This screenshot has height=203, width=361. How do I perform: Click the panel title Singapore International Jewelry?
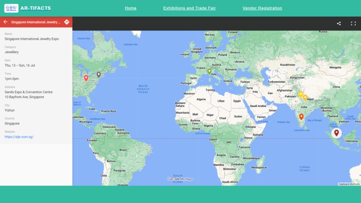pos(36,22)
